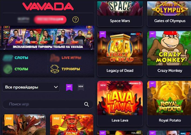
Task: Toggle the NEW filter badge
Action: [81, 87]
